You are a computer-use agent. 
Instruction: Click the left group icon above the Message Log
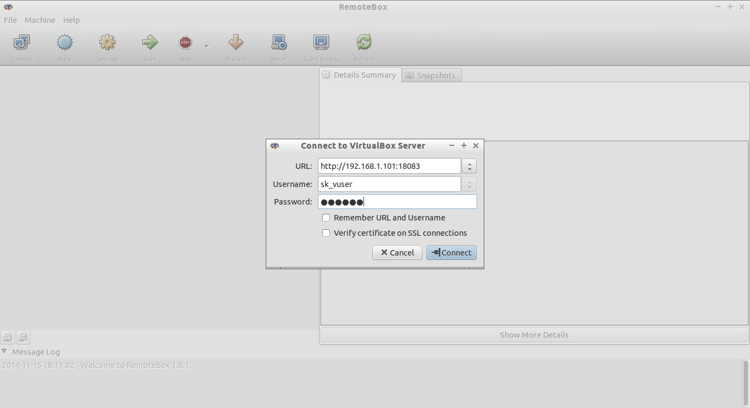[8, 337]
